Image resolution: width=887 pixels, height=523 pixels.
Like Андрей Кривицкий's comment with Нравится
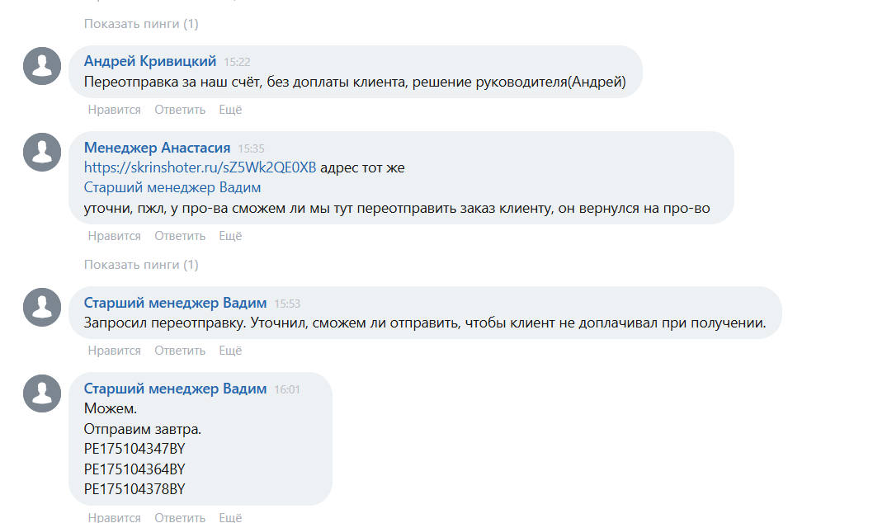pyautogui.click(x=114, y=110)
